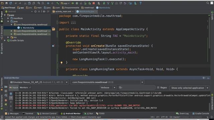Open the app run configuration dropdown
The width and height of the screenshot is (214, 120).
[65, 3]
